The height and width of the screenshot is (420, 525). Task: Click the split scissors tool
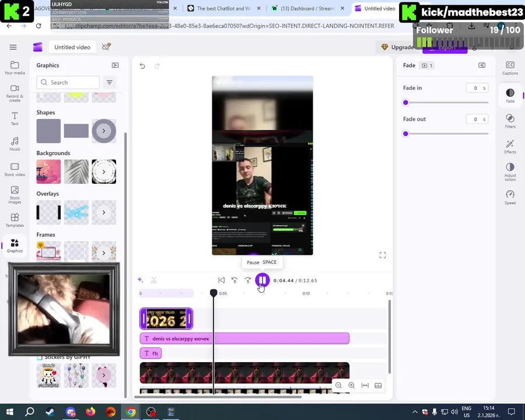(153, 280)
